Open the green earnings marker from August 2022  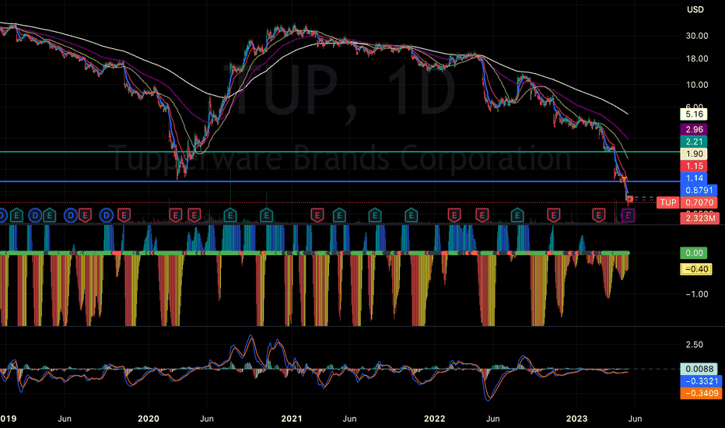coord(517,215)
